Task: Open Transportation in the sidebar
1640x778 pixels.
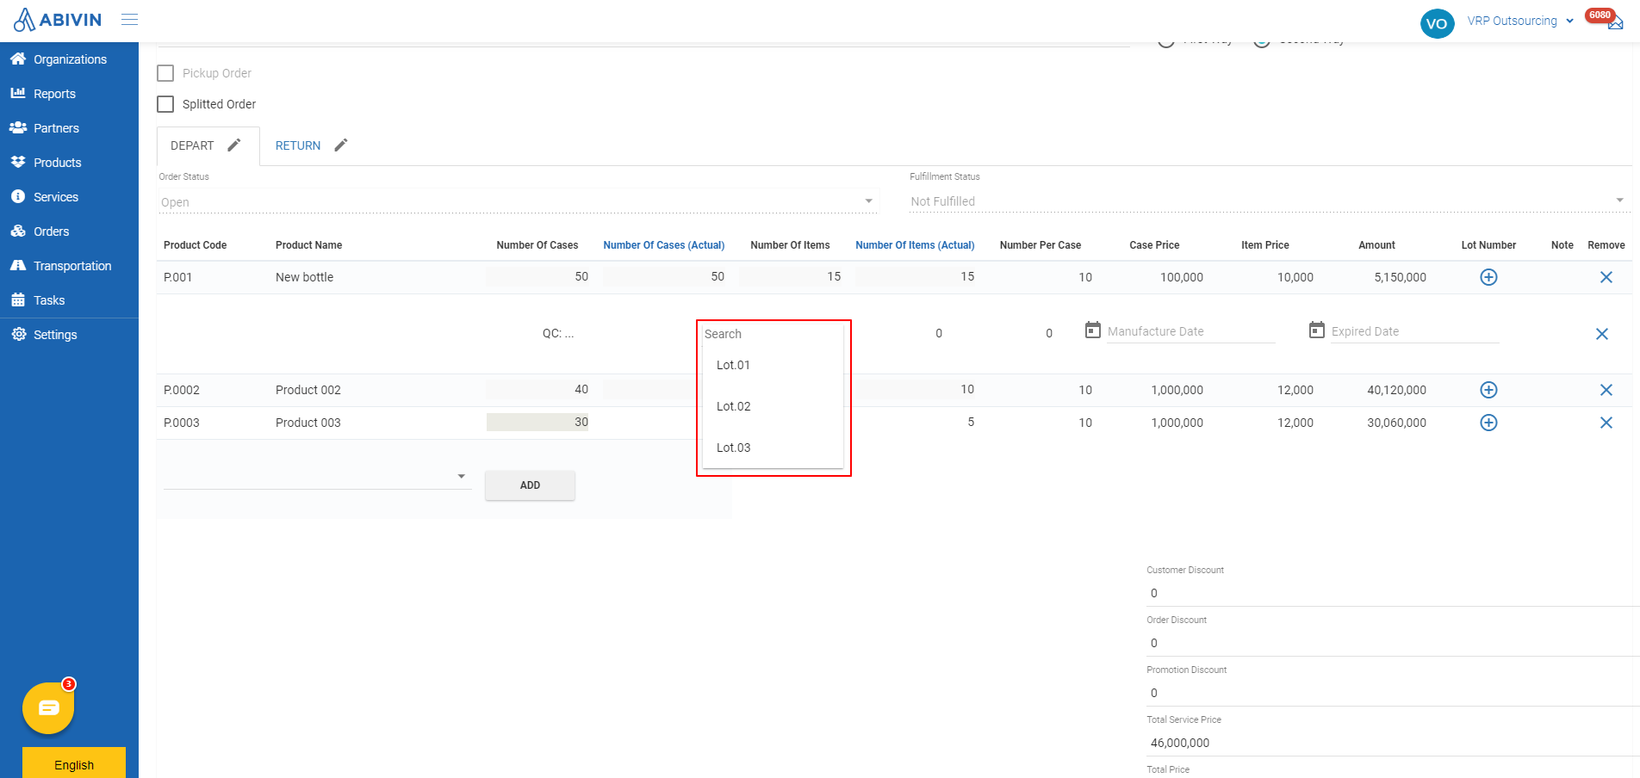Action: [x=69, y=266]
